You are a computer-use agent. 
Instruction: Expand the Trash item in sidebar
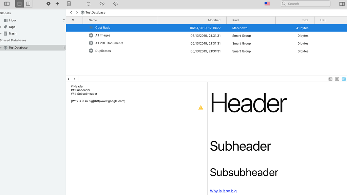[1, 34]
